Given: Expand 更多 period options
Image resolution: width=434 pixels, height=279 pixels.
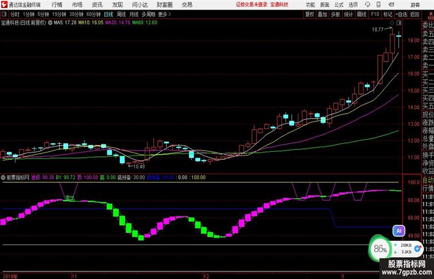Looking at the screenshot, I should click(x=165, y=14).
